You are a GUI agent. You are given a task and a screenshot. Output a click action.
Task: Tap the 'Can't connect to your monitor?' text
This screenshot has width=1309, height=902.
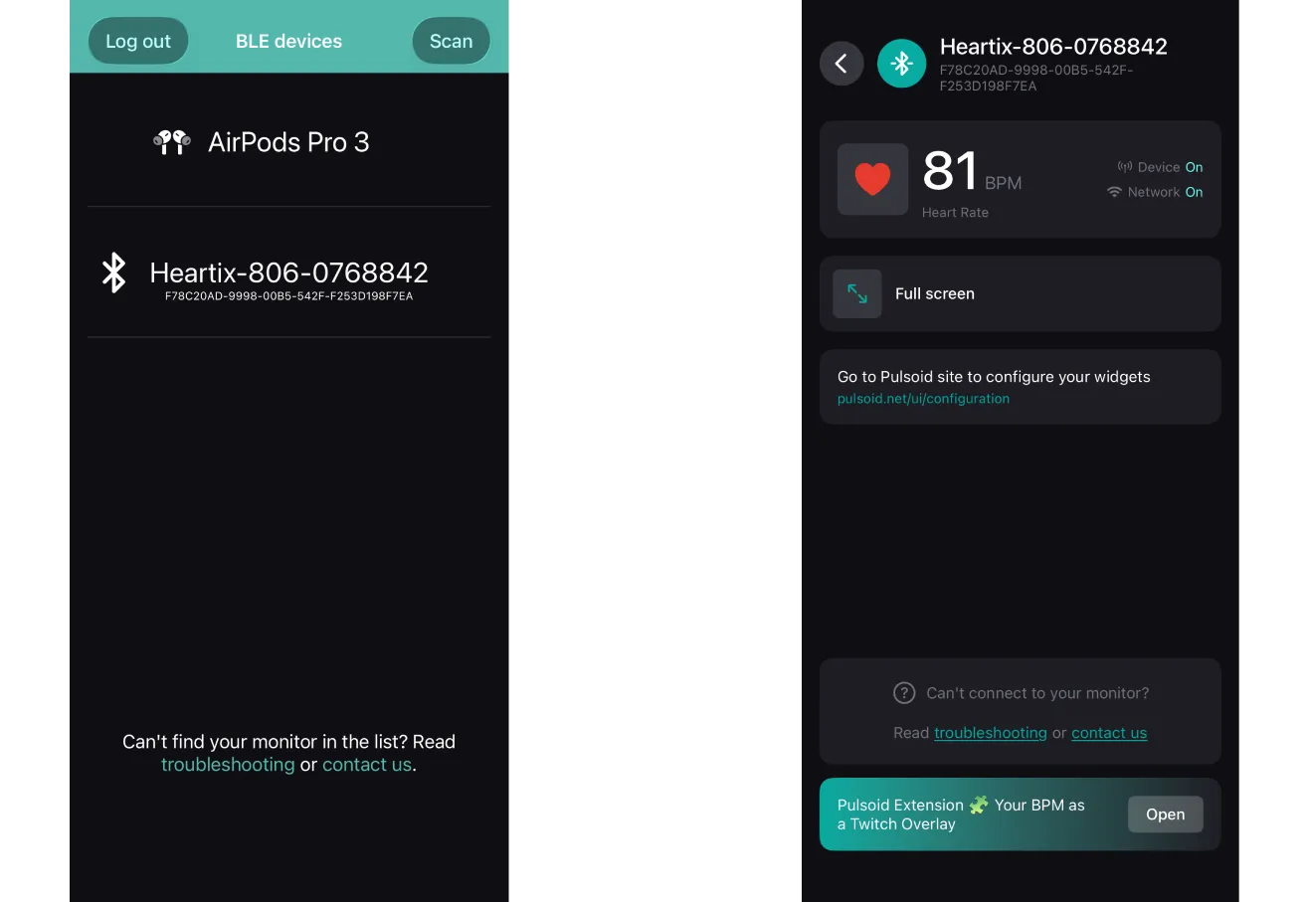[1037, 693]
